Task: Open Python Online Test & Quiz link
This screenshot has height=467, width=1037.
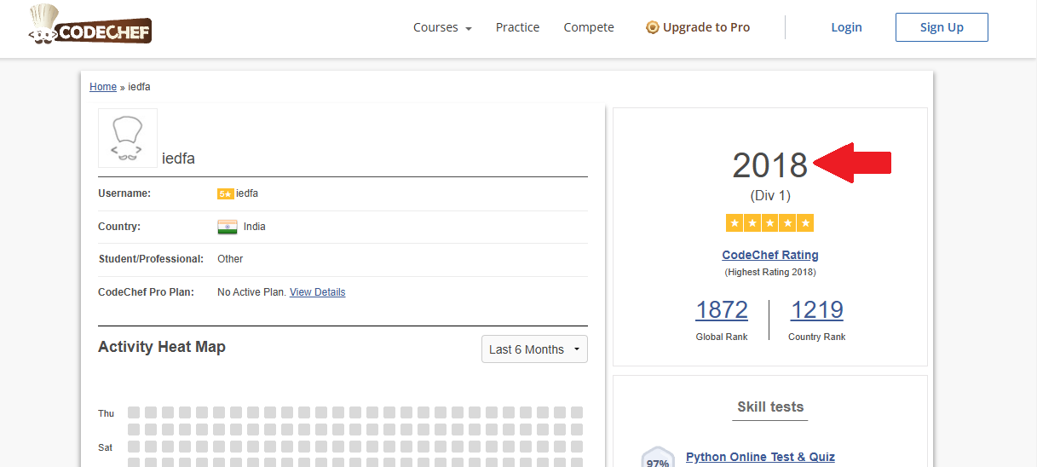Action: point(760,457)
